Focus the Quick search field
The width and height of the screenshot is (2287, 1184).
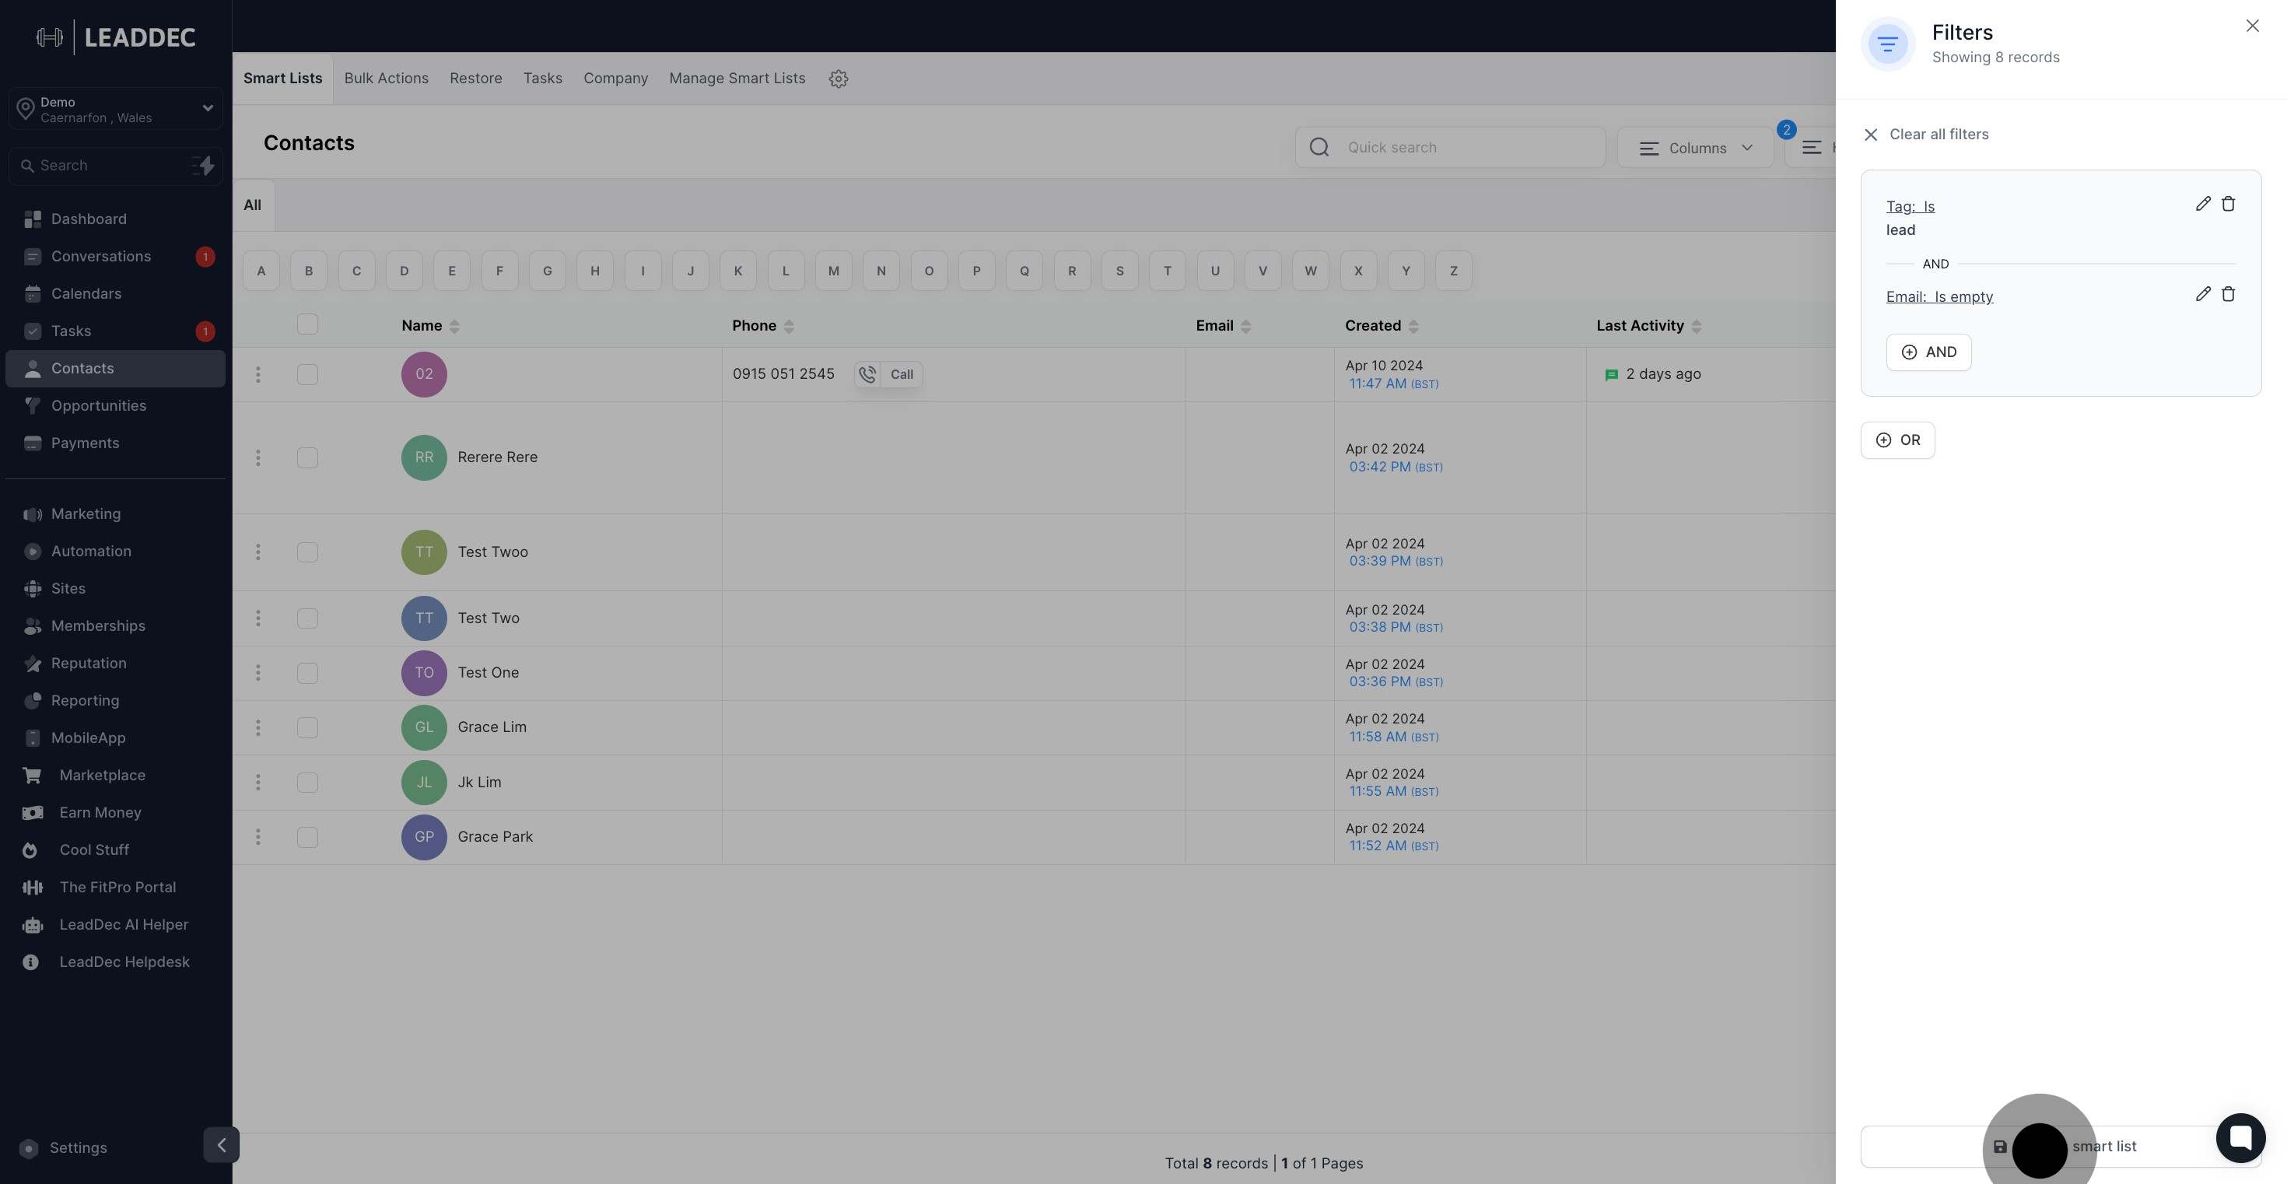coord(1450,149)
